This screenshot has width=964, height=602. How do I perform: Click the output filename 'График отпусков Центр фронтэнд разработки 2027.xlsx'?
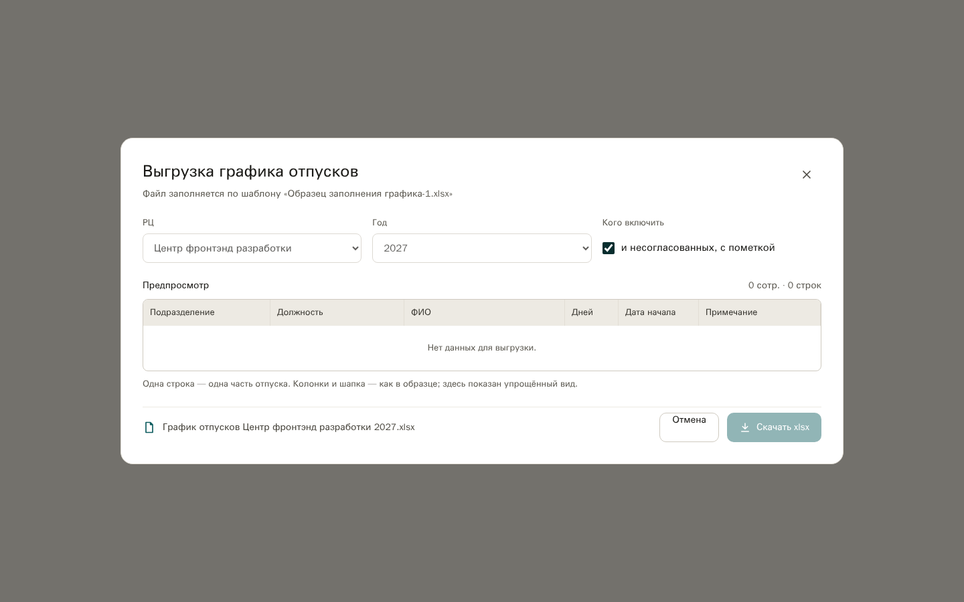pyautogui.click(x=289, y=427)
